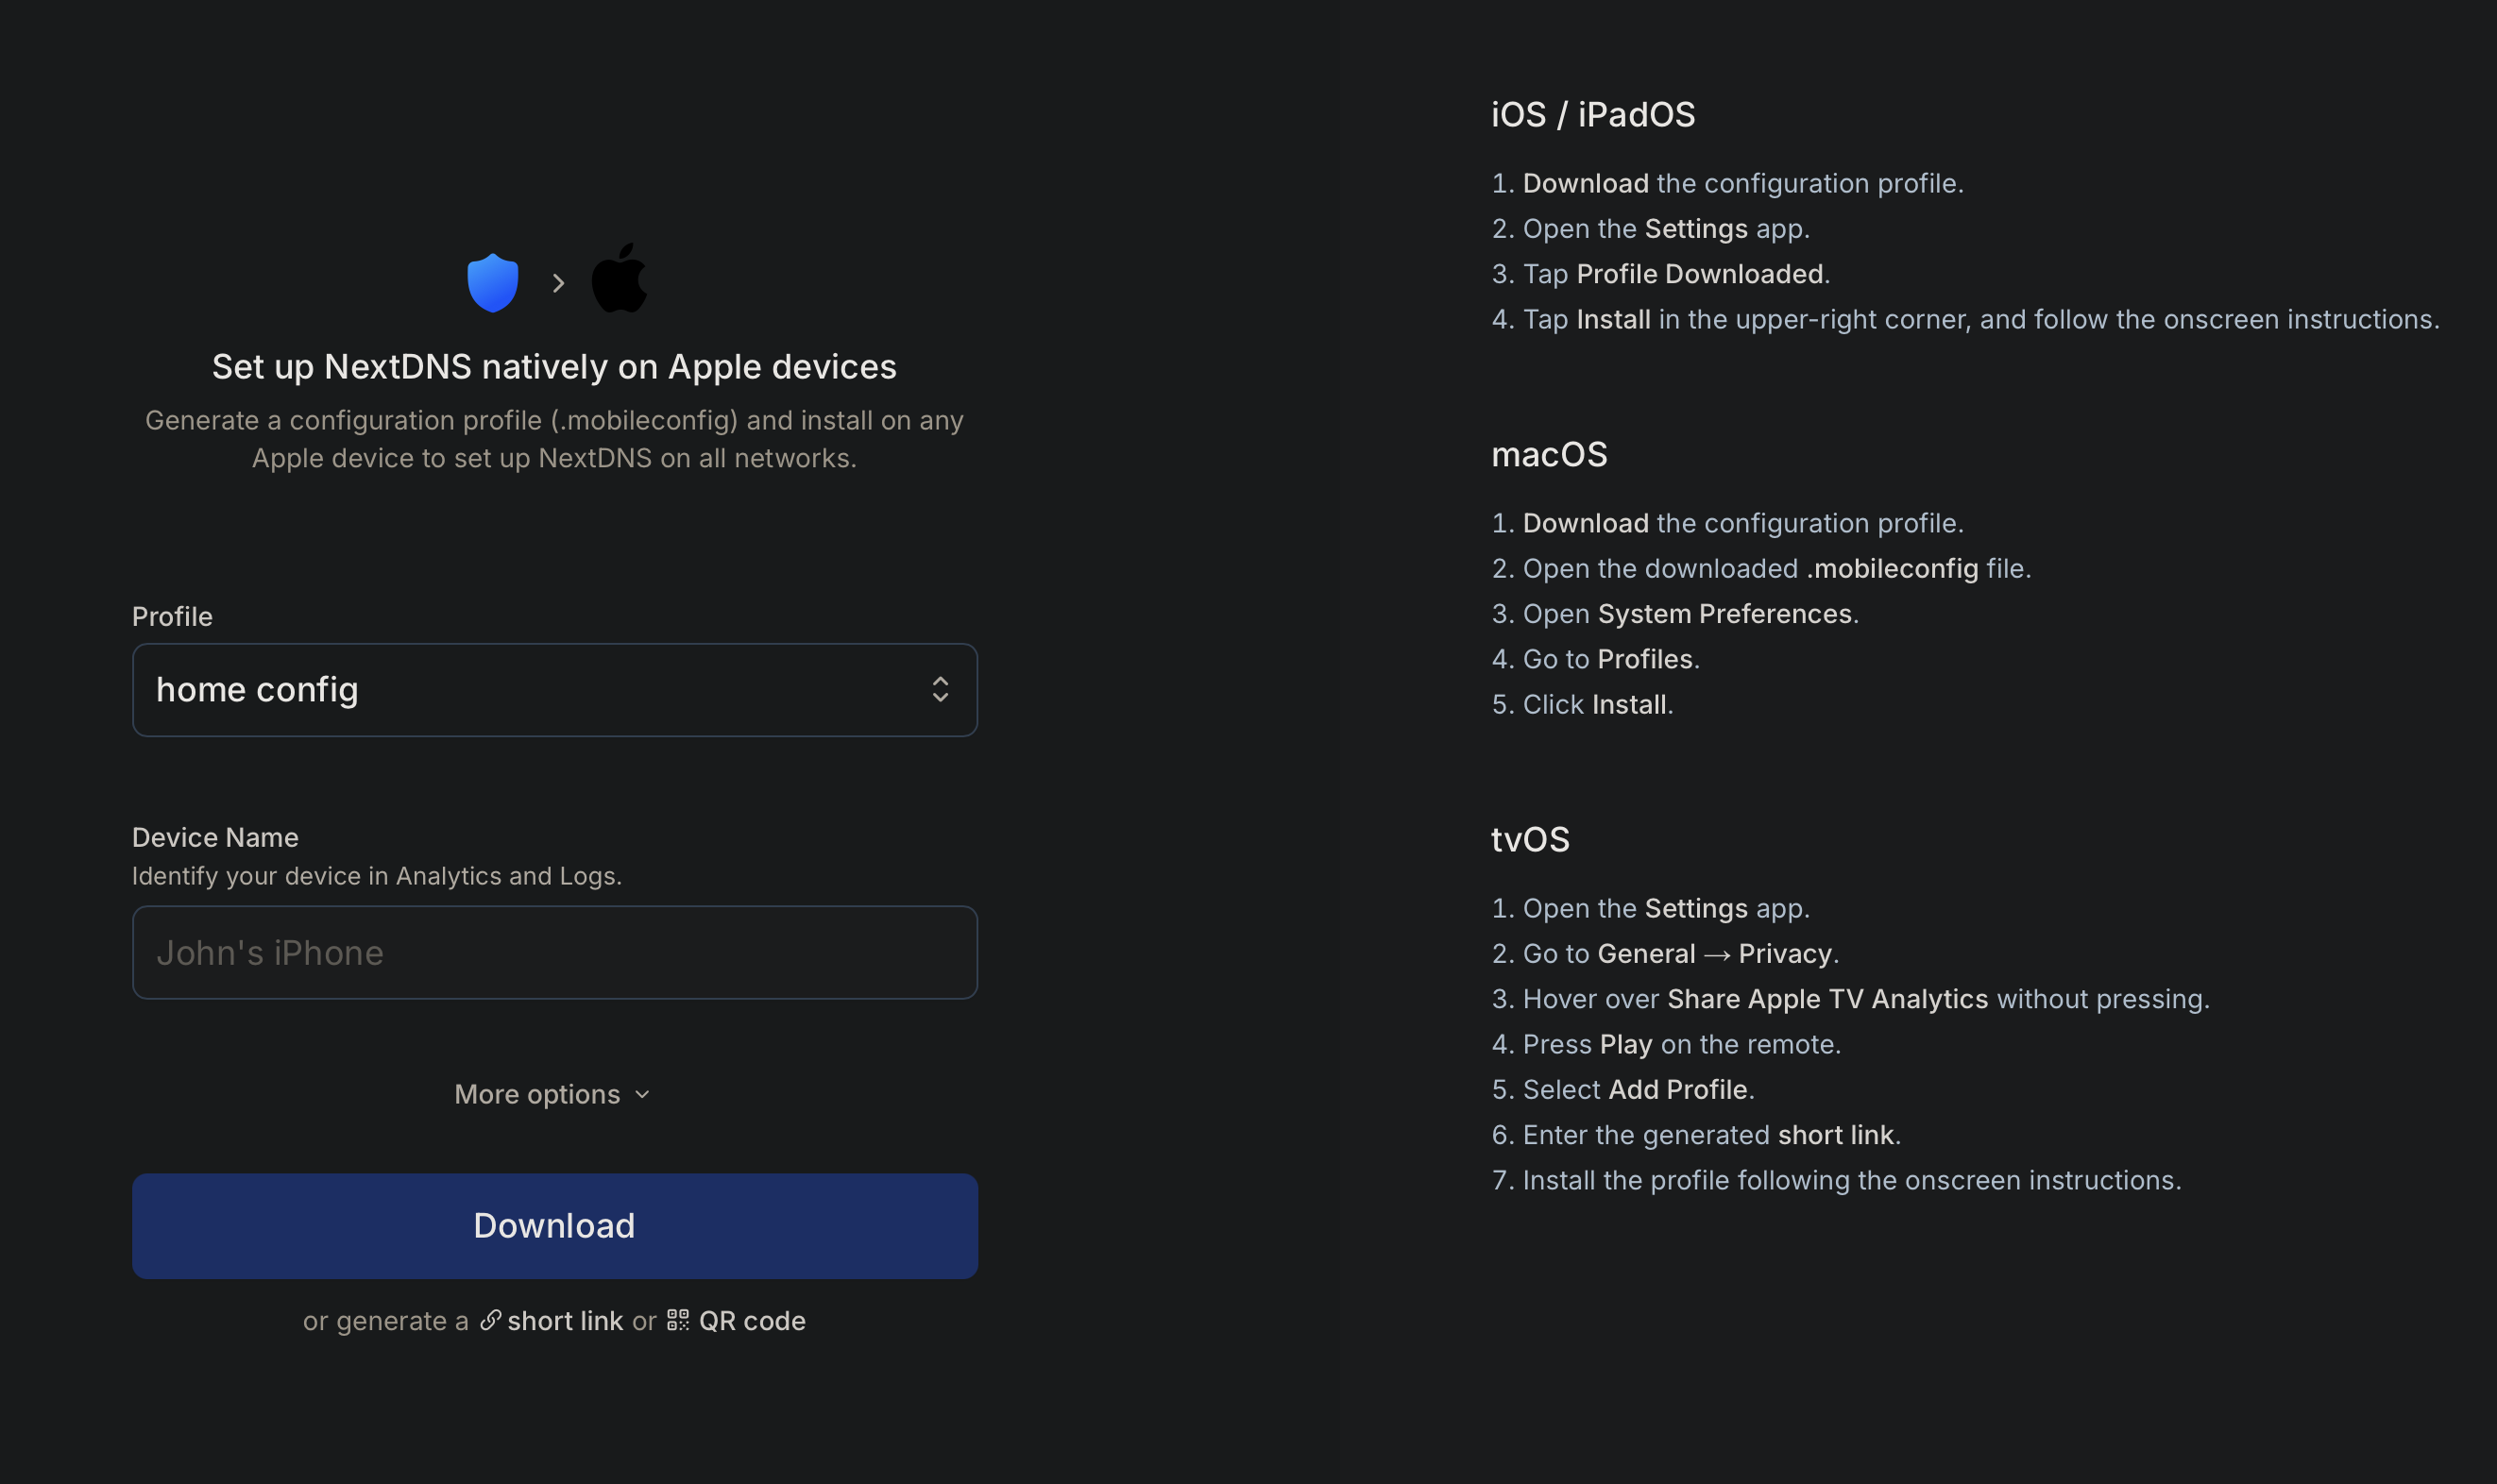Click the up-down chevrons in the Profile box
This screenshot has width=2497, height=1484.
[941, 689]
